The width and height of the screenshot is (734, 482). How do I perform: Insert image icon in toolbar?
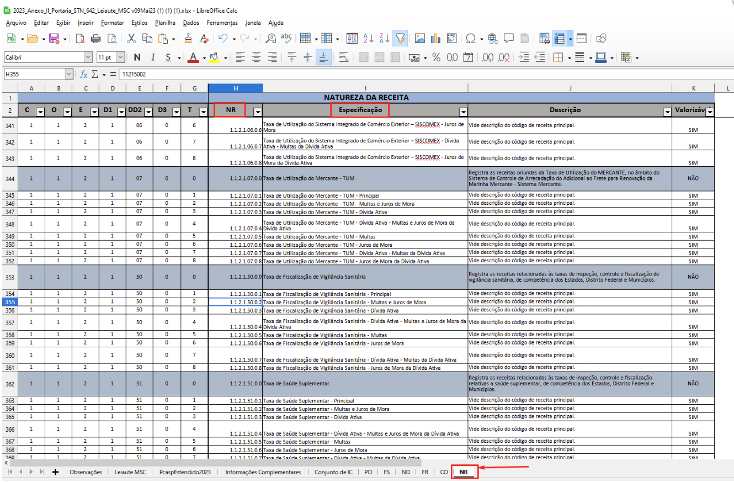(420, 38)
